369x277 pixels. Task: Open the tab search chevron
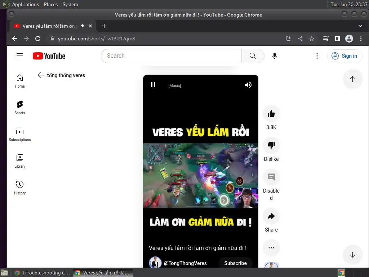tap(360, 26)
